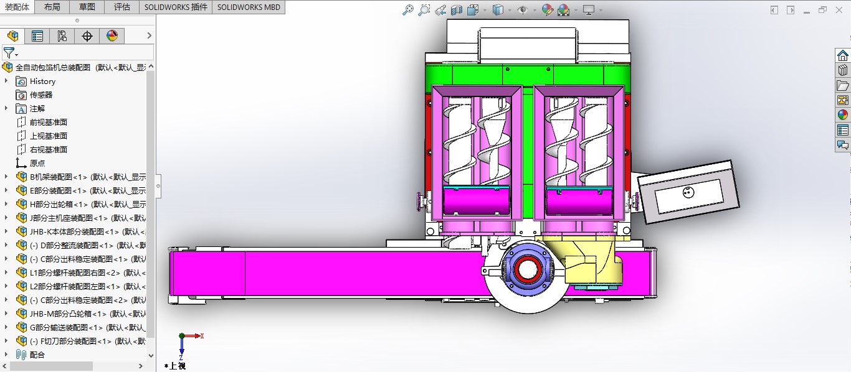Open Appearances, Scenes and Decals task pane
The width and height of the screenshot is (851, 372).
[x=843, y=116]
